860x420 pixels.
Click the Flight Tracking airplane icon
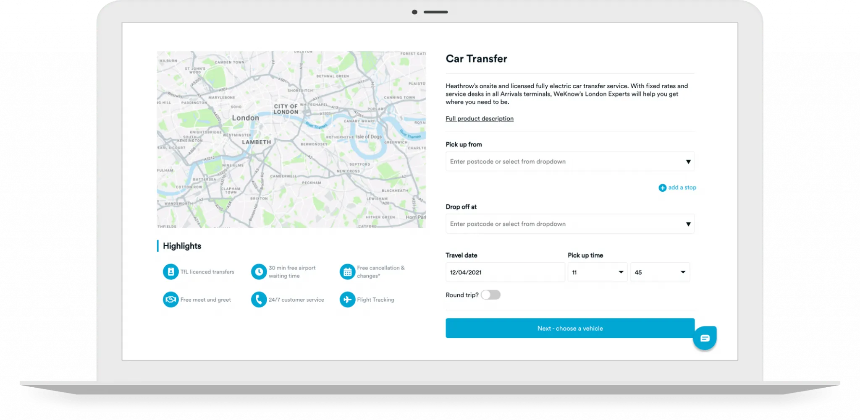point(347,300)
